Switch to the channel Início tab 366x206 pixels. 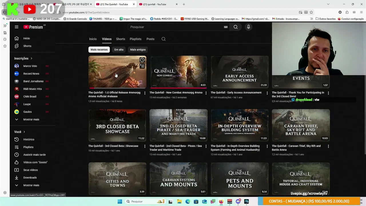click(93, 39)
